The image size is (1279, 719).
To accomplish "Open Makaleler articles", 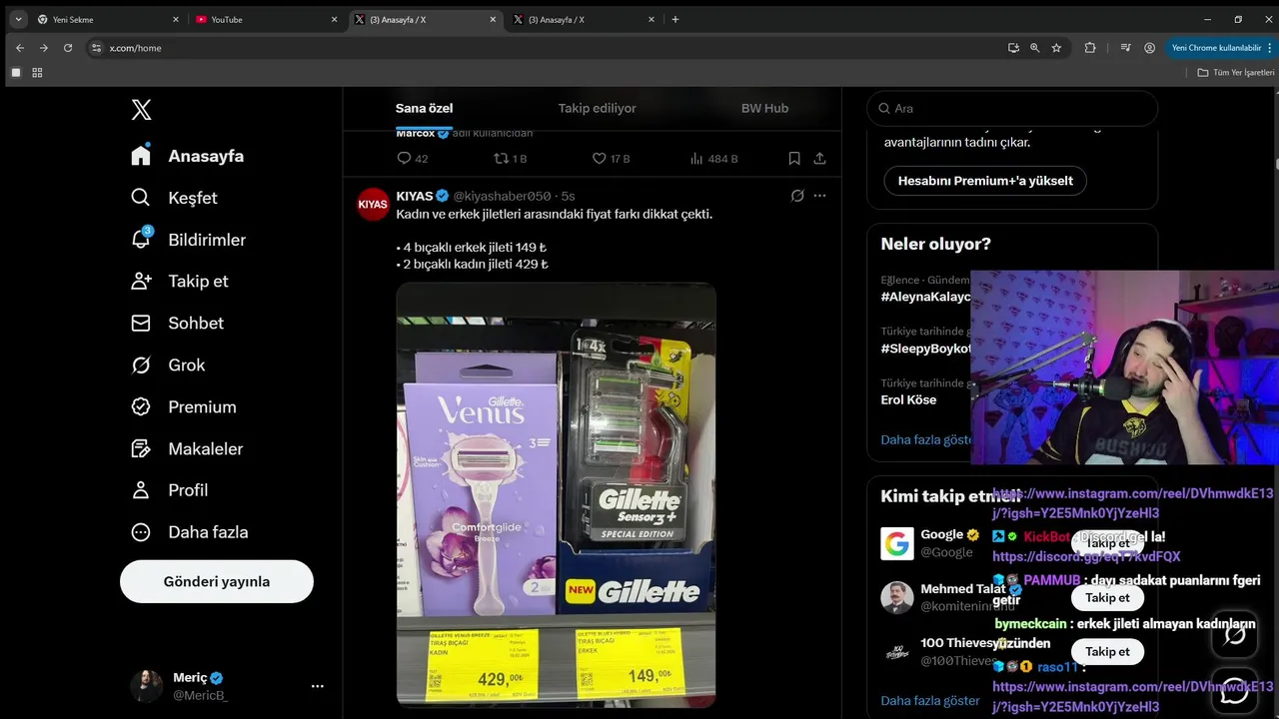I will tap(188, 448).
